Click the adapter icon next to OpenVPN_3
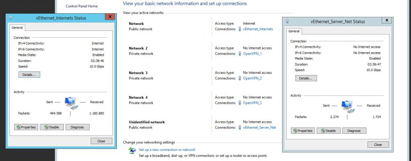Image resolution: width=411 pixels, height=161 pixels. click(240, 103)
